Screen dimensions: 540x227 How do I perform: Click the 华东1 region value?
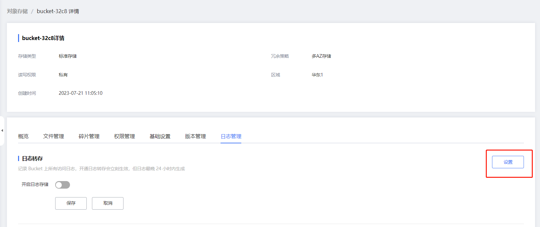(317, 75)
